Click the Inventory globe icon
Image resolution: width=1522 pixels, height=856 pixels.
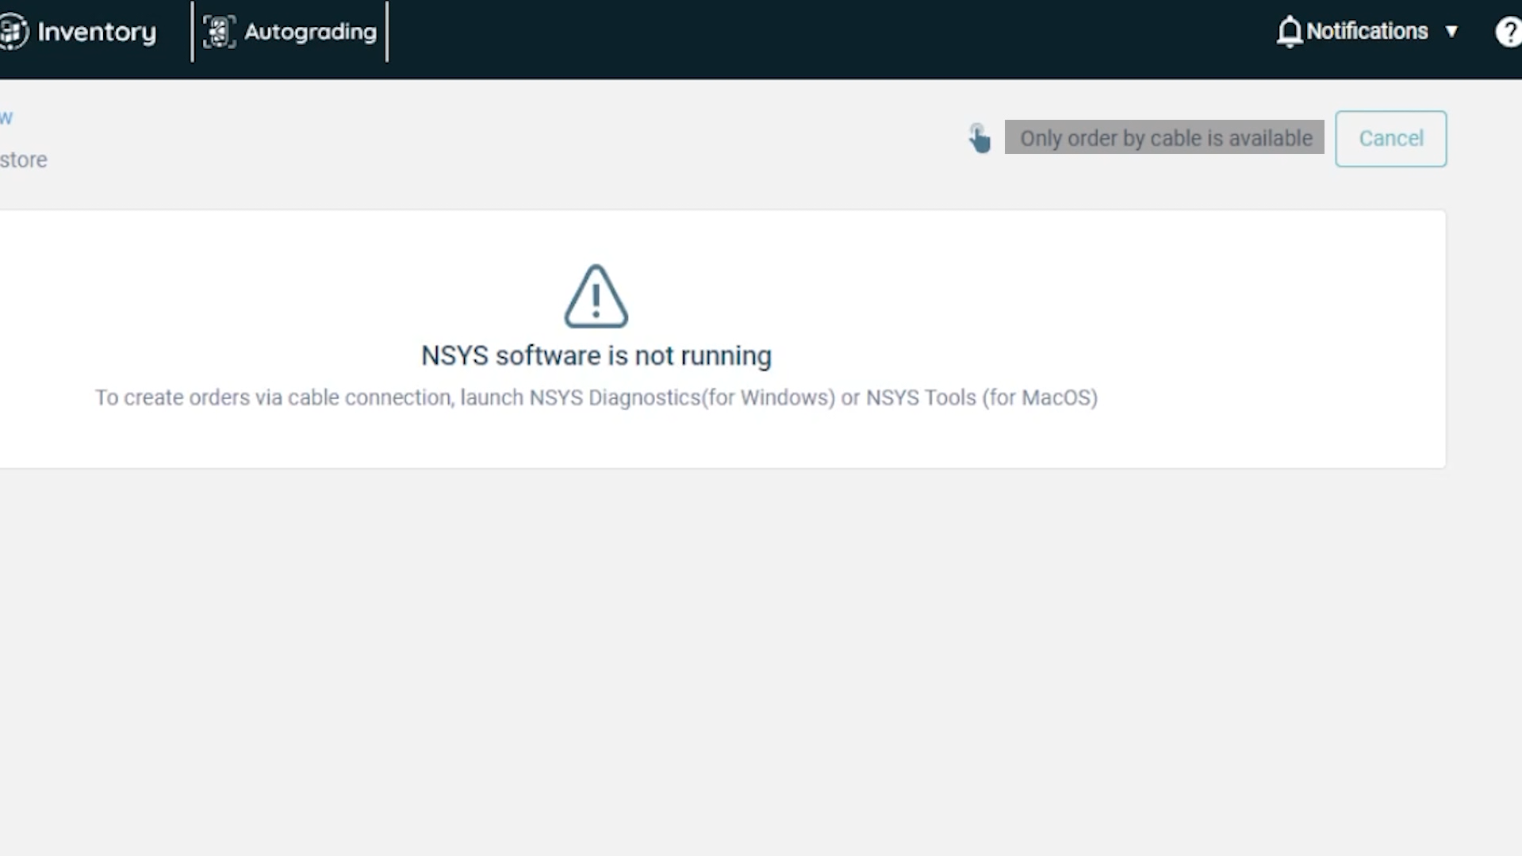13,32
